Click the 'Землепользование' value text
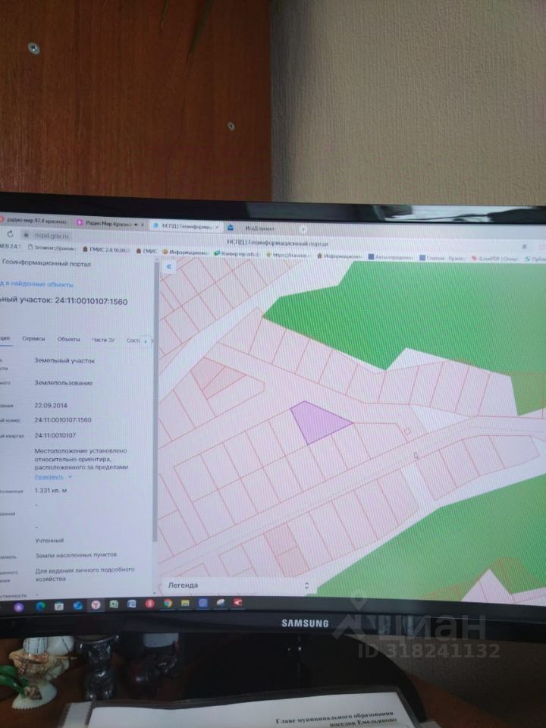 [64, 382]
